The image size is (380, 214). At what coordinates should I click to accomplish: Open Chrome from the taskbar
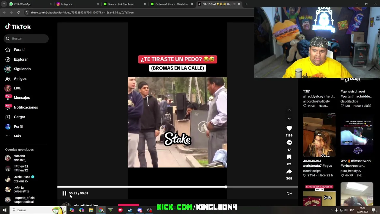101,210
